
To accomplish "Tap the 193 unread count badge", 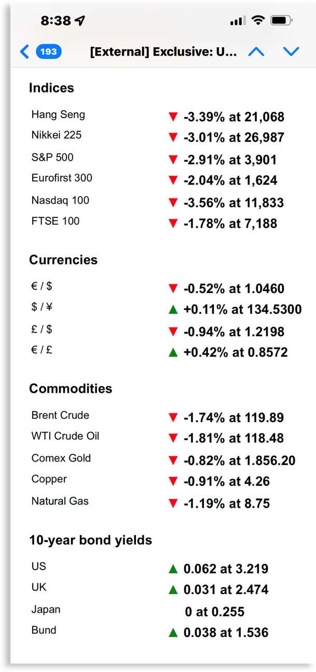I will (48, 51).
